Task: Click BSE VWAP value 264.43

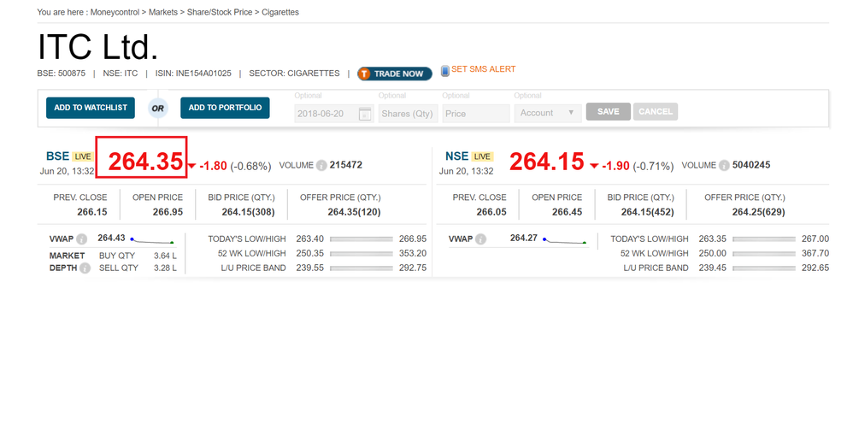Action: click(111, 238)
